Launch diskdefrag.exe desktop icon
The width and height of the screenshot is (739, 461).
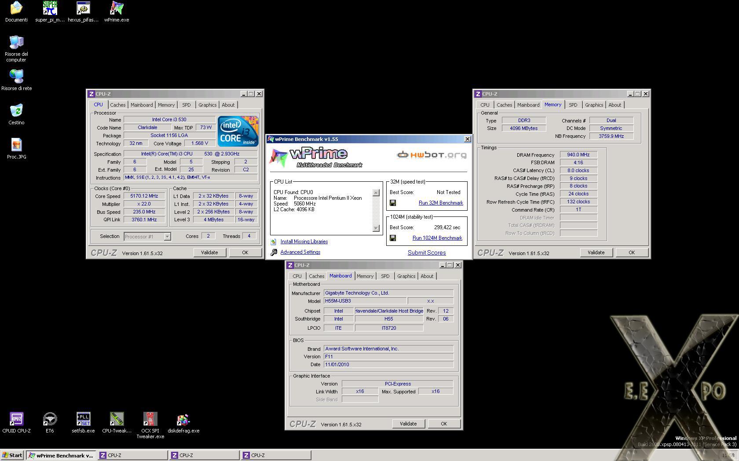point(183,419)
